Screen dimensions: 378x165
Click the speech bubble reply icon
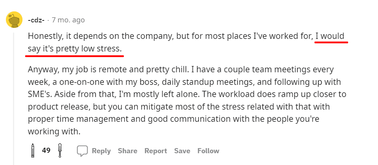(82, 151)
